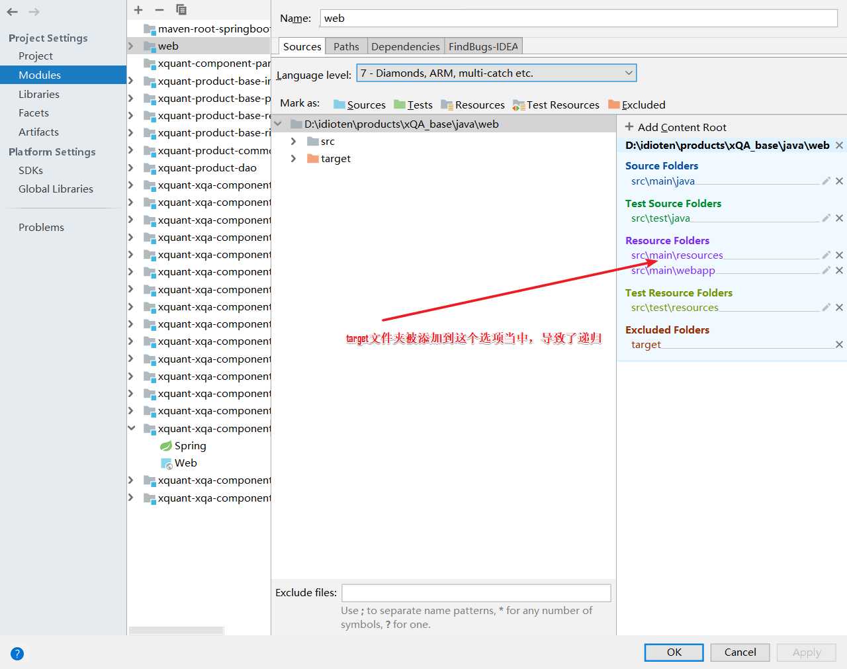Remove content root D:\idioten\products\xQA_base\java\web
Screen dimensions: 847x669
pyautogui.click(x=839, y=145)
